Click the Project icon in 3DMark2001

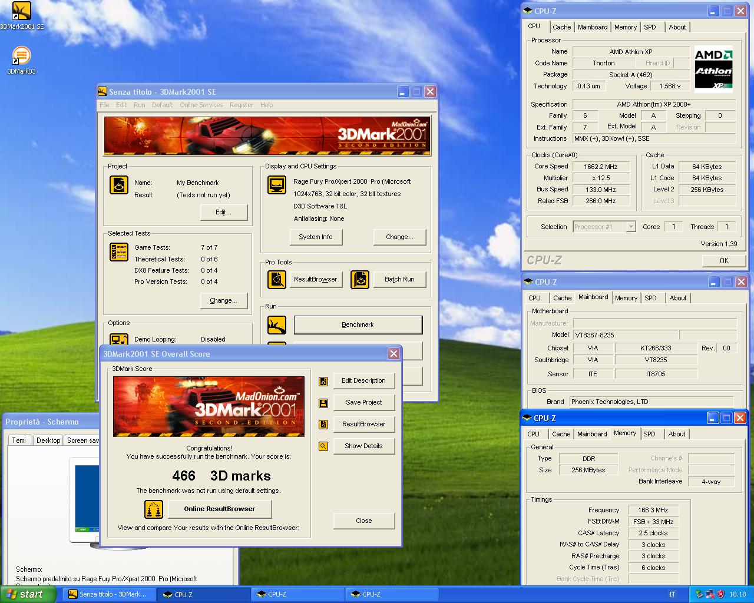coord(119,185)
